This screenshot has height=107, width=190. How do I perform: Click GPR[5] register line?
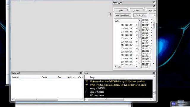point(147,33)
